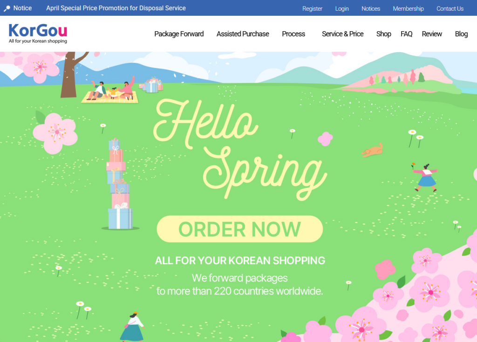
Task: Visit the Blog page
Action: point(461,34)
